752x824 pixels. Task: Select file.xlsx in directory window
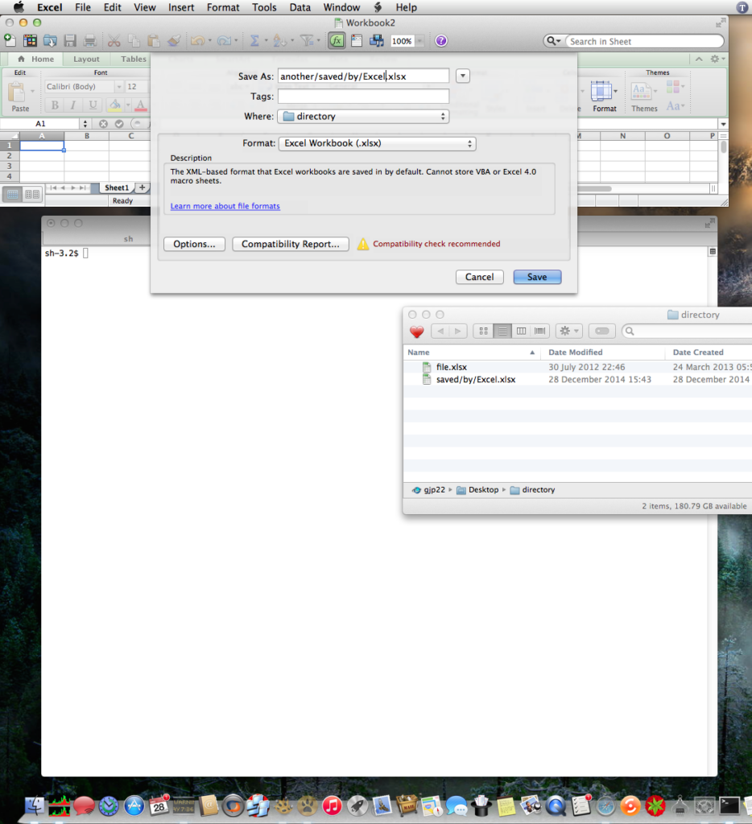(x=451, y=367)
